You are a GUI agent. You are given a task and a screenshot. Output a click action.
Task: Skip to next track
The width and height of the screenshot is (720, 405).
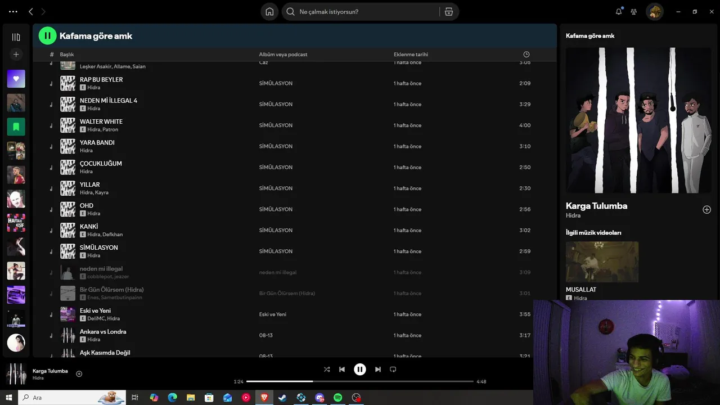378,370
